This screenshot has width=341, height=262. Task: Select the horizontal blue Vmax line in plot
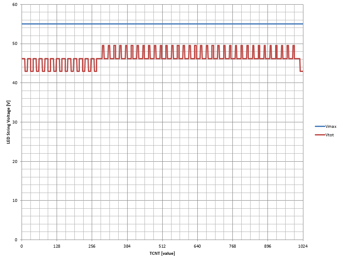point(169,24)
